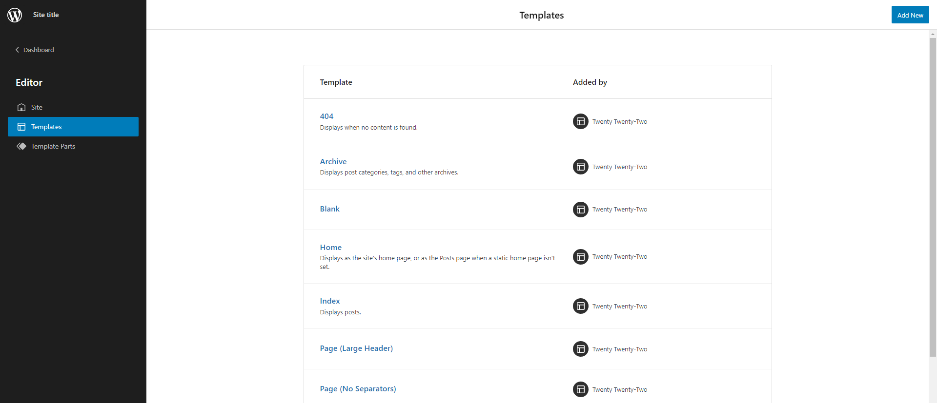Open the Blank template
The image size is (937, 403).
coord(329,209)
